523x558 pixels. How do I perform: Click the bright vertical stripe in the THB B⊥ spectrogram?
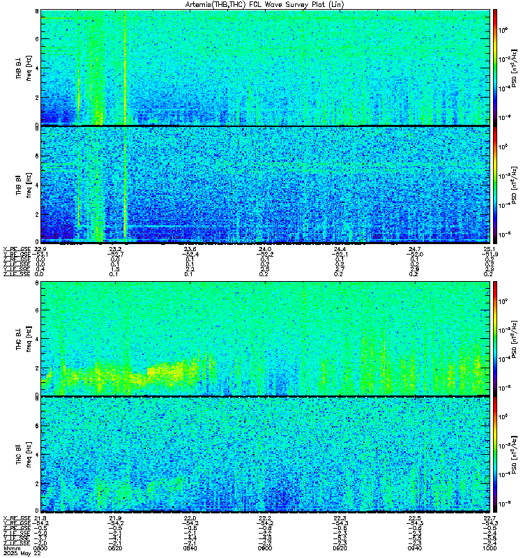point(125,68)
